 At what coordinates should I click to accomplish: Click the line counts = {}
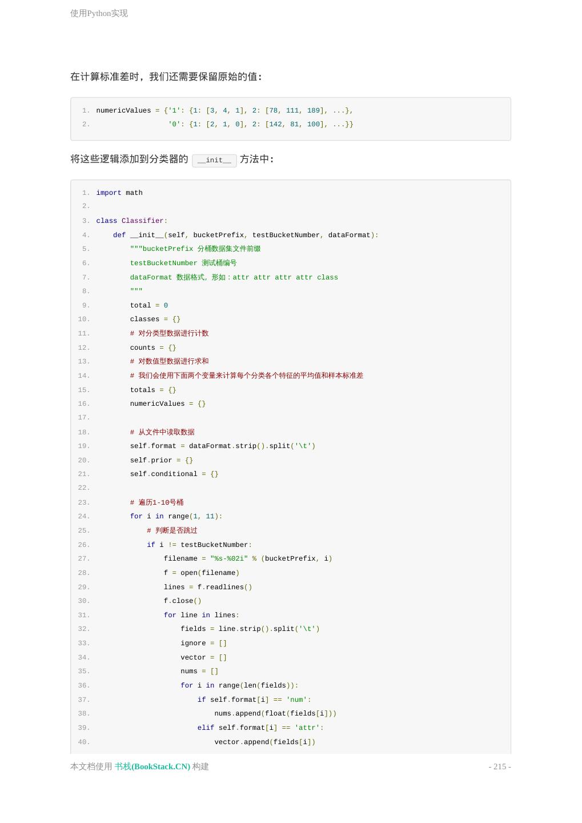(153, 347)
